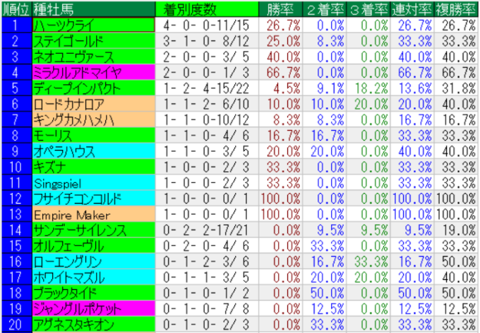The height and width of the screenshot is (333, 480).
Task: Select the 2着率 column header
Action: point(323,8)
